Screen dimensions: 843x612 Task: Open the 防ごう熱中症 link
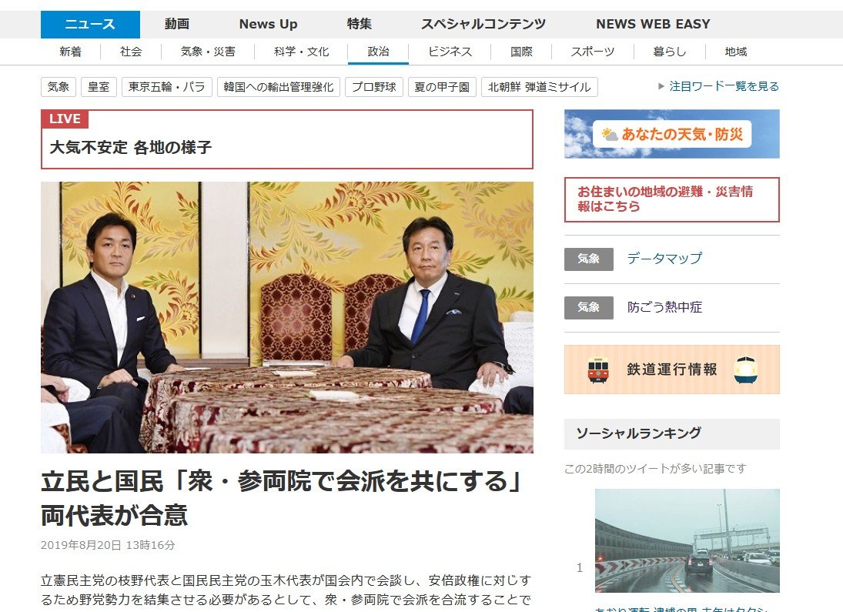(664, 307)
